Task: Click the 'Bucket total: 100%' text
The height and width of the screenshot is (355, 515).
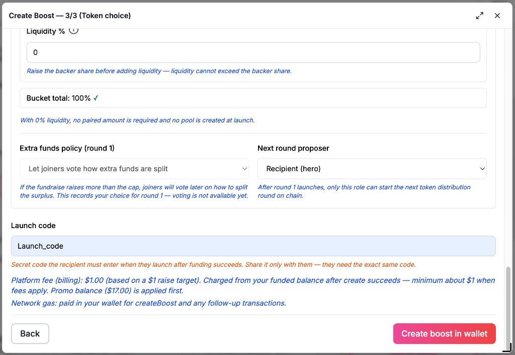Action: 58,98
